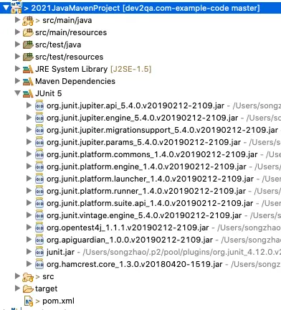The width and height of the screenshot is (281, 310).
Task: Select org.junit.platform.runner jar name
Action: [146, 191]
